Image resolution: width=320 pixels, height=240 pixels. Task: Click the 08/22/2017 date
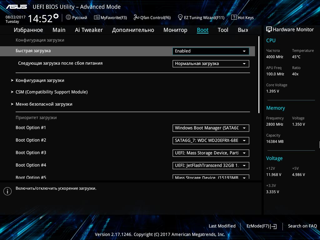[x=16, y=17]
